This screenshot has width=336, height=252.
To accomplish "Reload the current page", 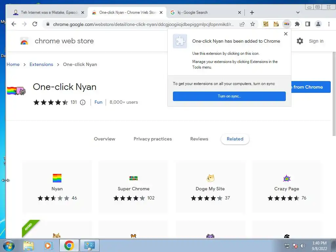I will [35, 24].
